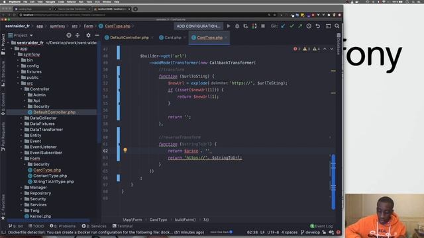Viewport: 424px width, 238px height.
Task: Go to previous highlighted error arrow
Action: tap(325, 49)
